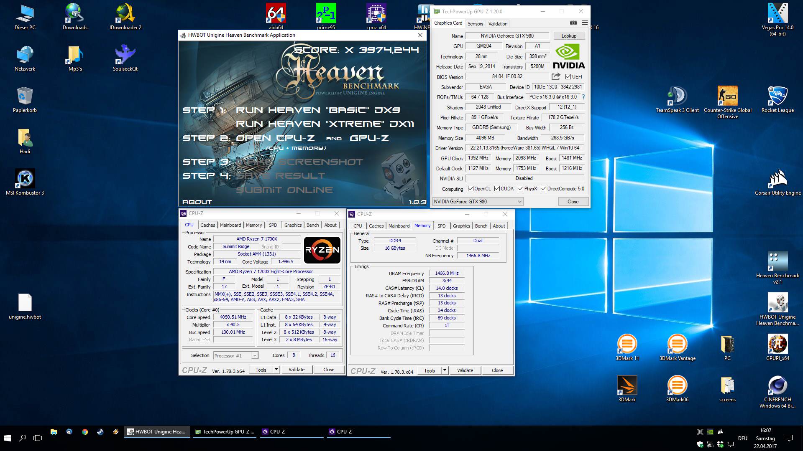Click RUN HEAVEN "BASIC" DX9

pos(318,110)
